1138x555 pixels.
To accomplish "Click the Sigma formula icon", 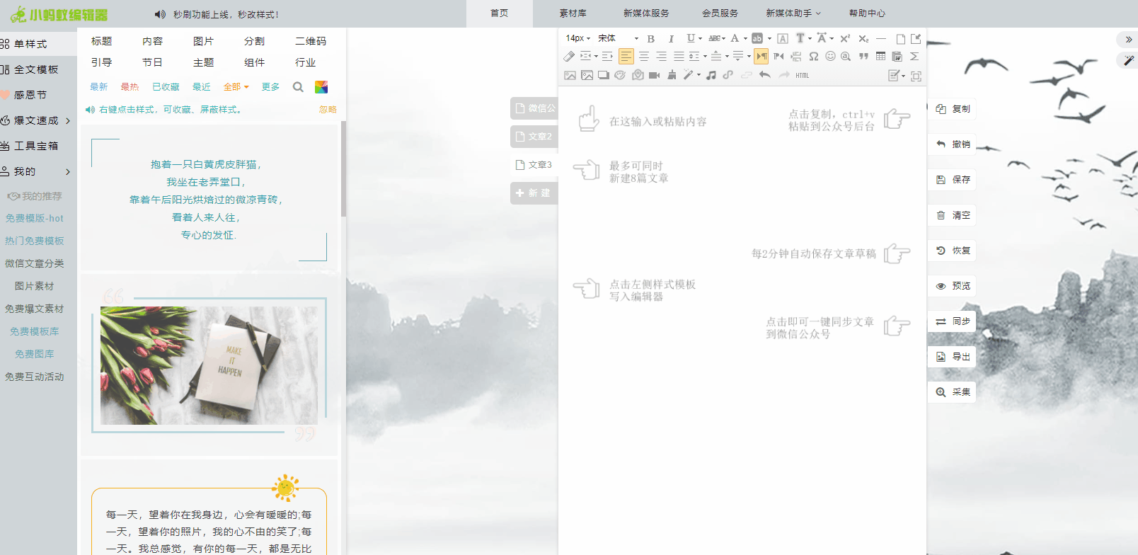I will [x=914, y=56].
